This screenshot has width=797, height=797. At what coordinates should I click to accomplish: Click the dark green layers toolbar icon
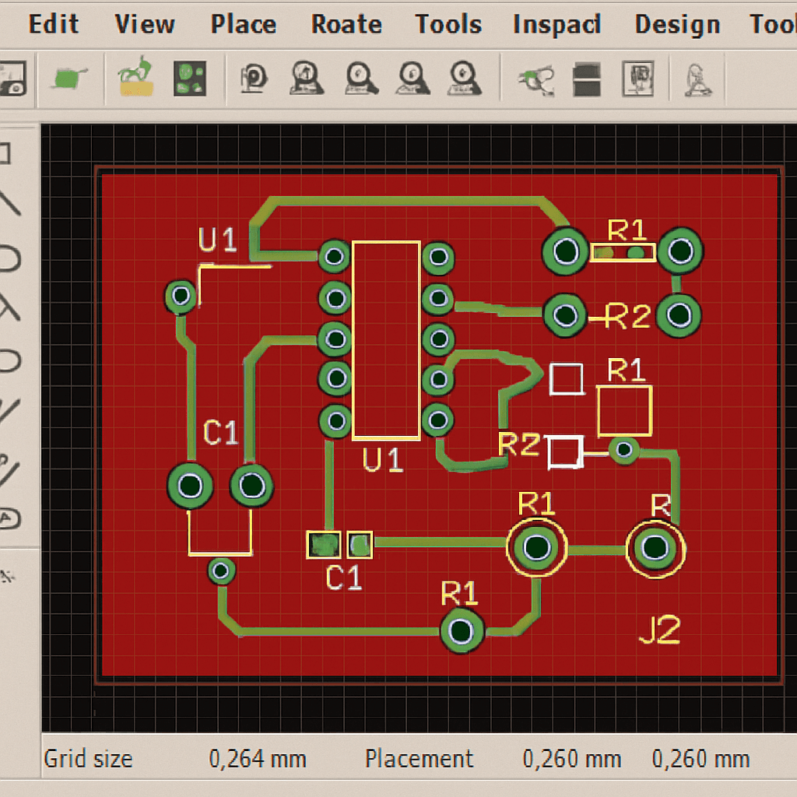(x=190, y=78)
